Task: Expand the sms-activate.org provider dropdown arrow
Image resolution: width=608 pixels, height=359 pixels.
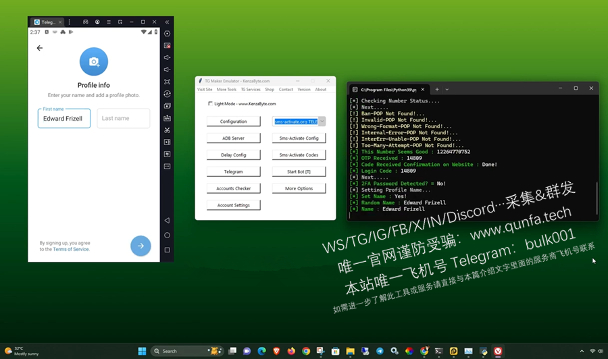Action: 322,121
